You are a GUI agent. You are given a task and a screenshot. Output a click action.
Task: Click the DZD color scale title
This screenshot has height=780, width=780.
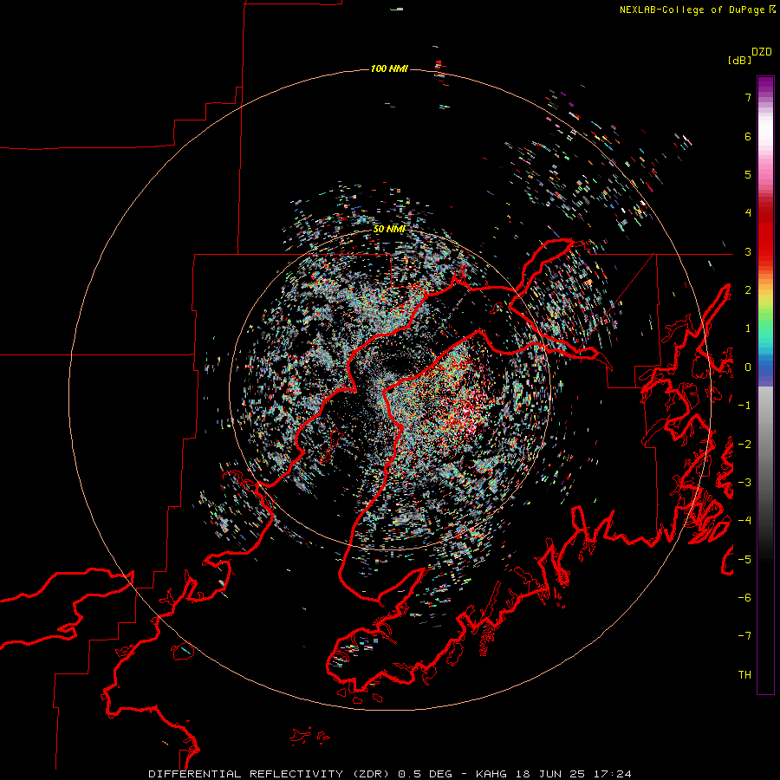[762, 52]
